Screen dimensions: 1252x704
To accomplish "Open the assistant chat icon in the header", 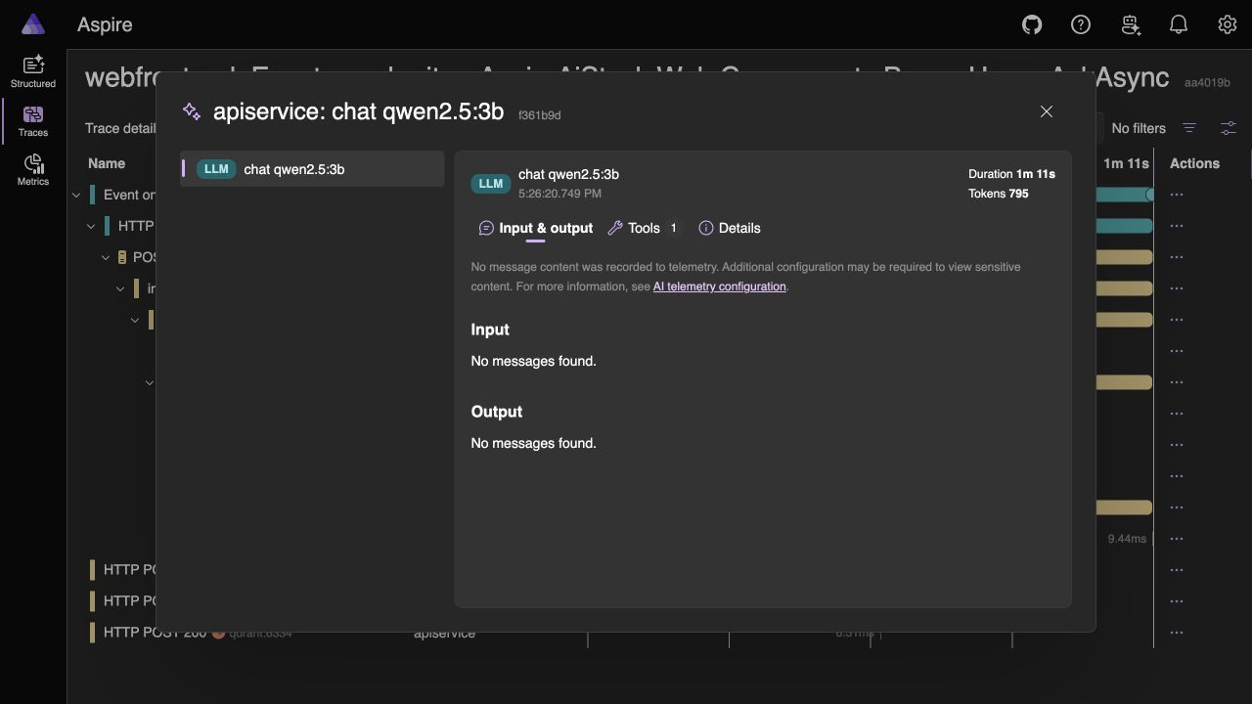I will [1132, 24].
